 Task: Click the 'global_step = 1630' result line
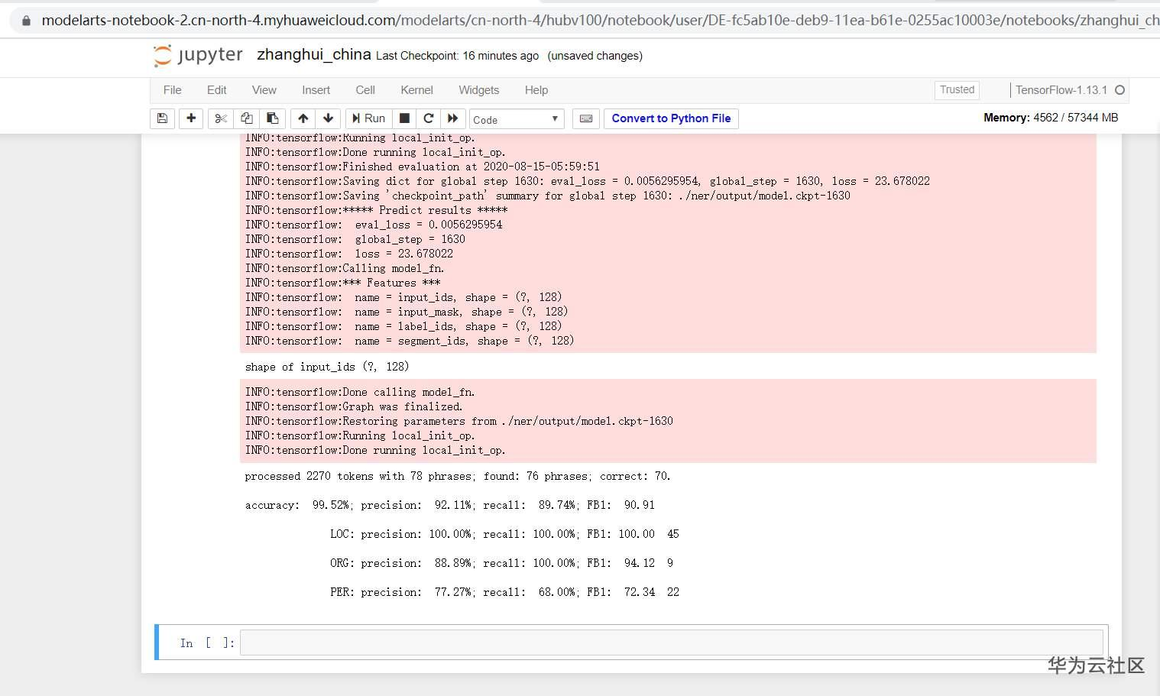click(x=355, y=239)
